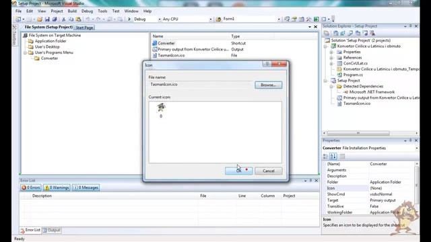Open File Types Editor from Solution Explorer toolbar
Screen dimensions: 431x242
350,33
